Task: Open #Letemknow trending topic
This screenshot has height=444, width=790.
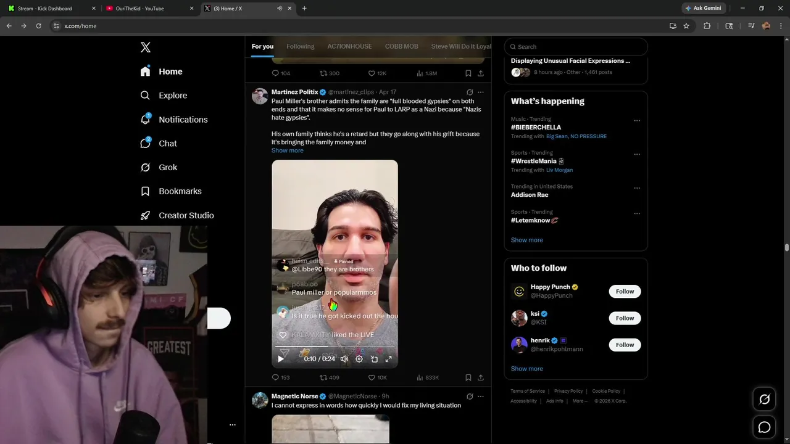Action: point(534,220)
